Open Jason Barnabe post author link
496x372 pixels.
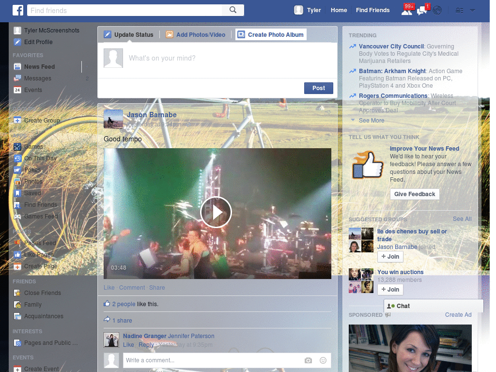(x=152, y=115)
